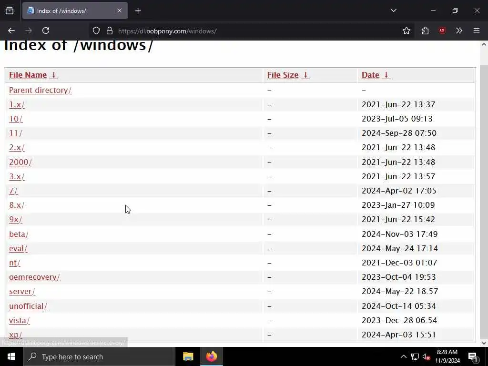Viewport: 488px width, 366px height.
Task: Open the 2.x/ folder link
Action: 17,148
